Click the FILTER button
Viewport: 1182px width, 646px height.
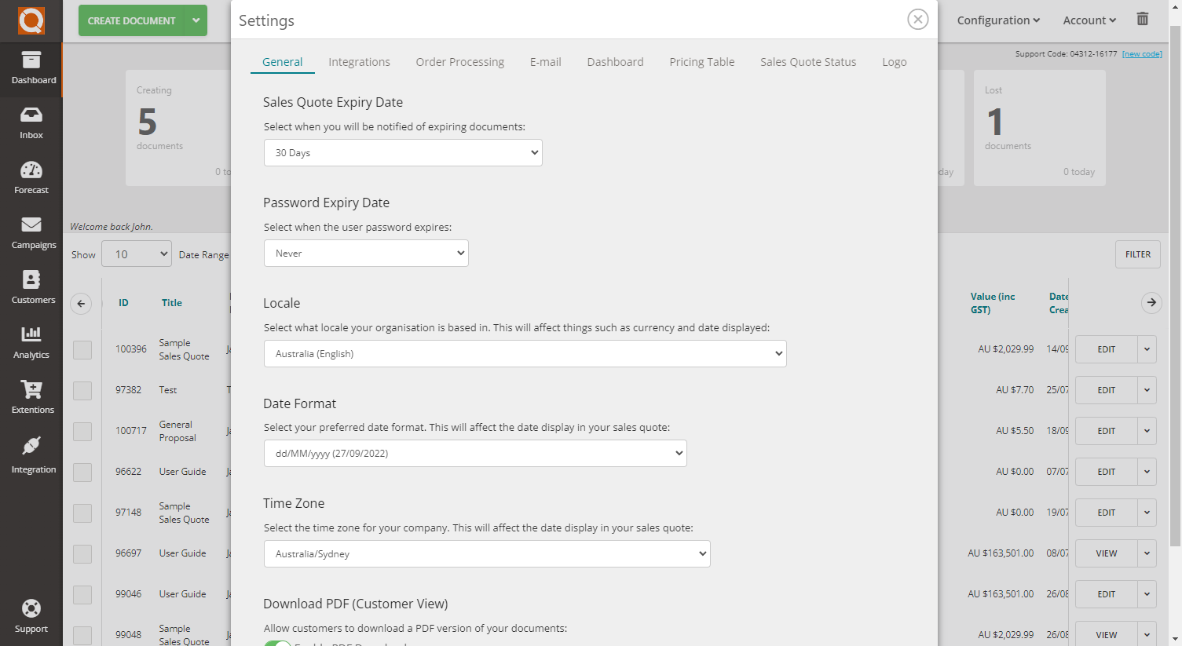point(1137,254)
